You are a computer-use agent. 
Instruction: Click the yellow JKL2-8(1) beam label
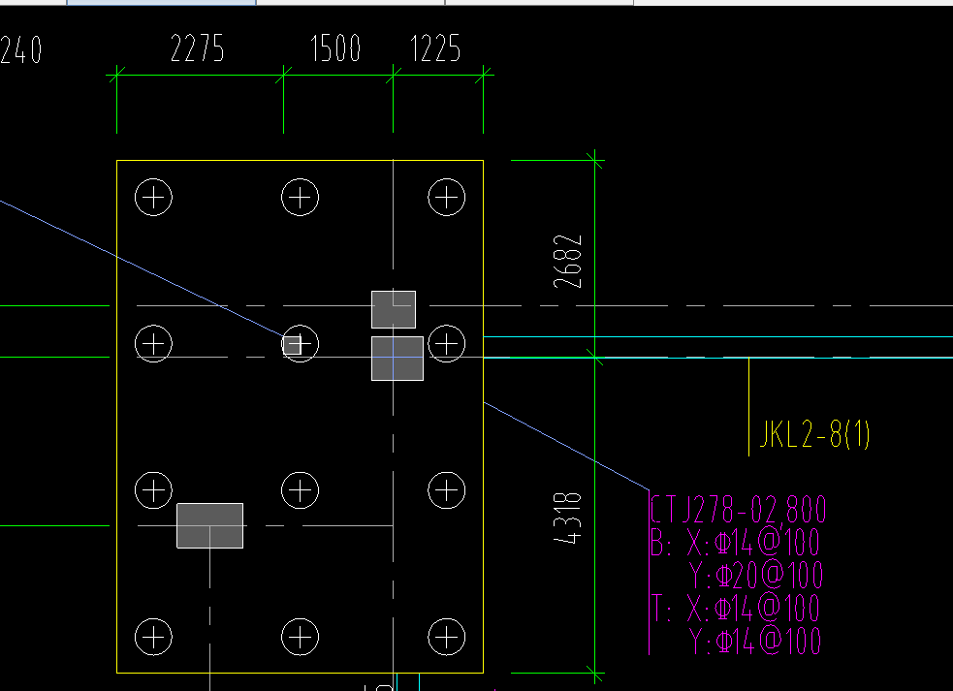(815, 434)
